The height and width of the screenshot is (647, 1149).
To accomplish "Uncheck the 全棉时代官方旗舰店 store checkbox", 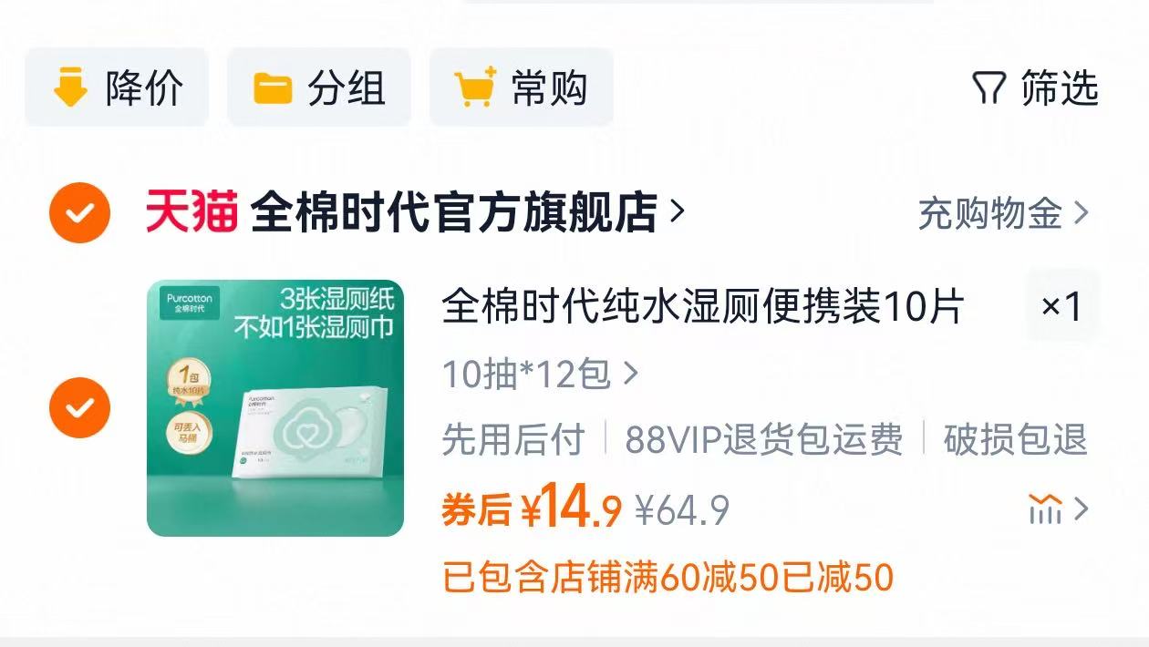I will click(x=80, y=213).
